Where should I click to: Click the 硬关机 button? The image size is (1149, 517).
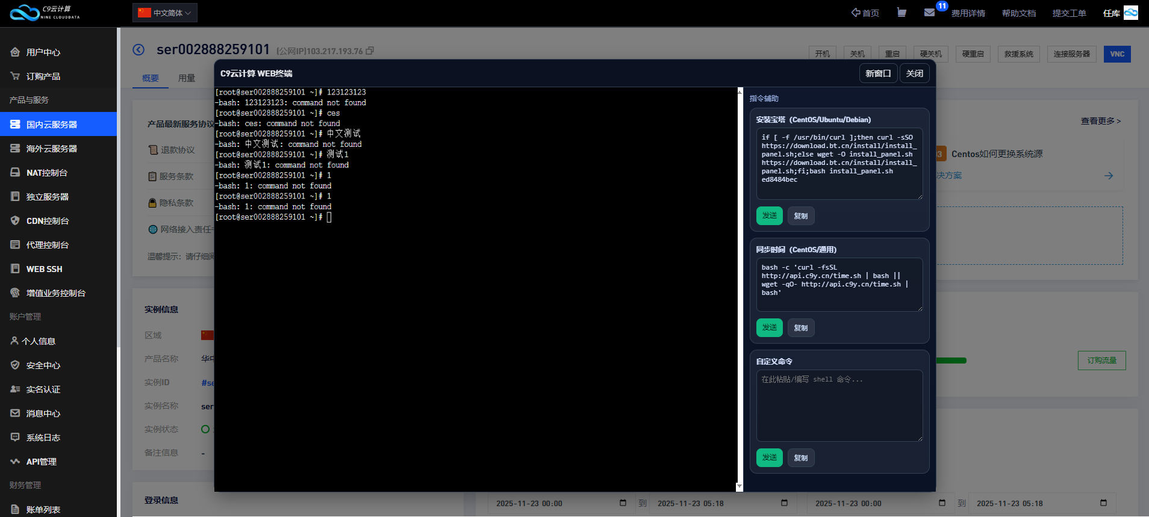click(931, 54)
